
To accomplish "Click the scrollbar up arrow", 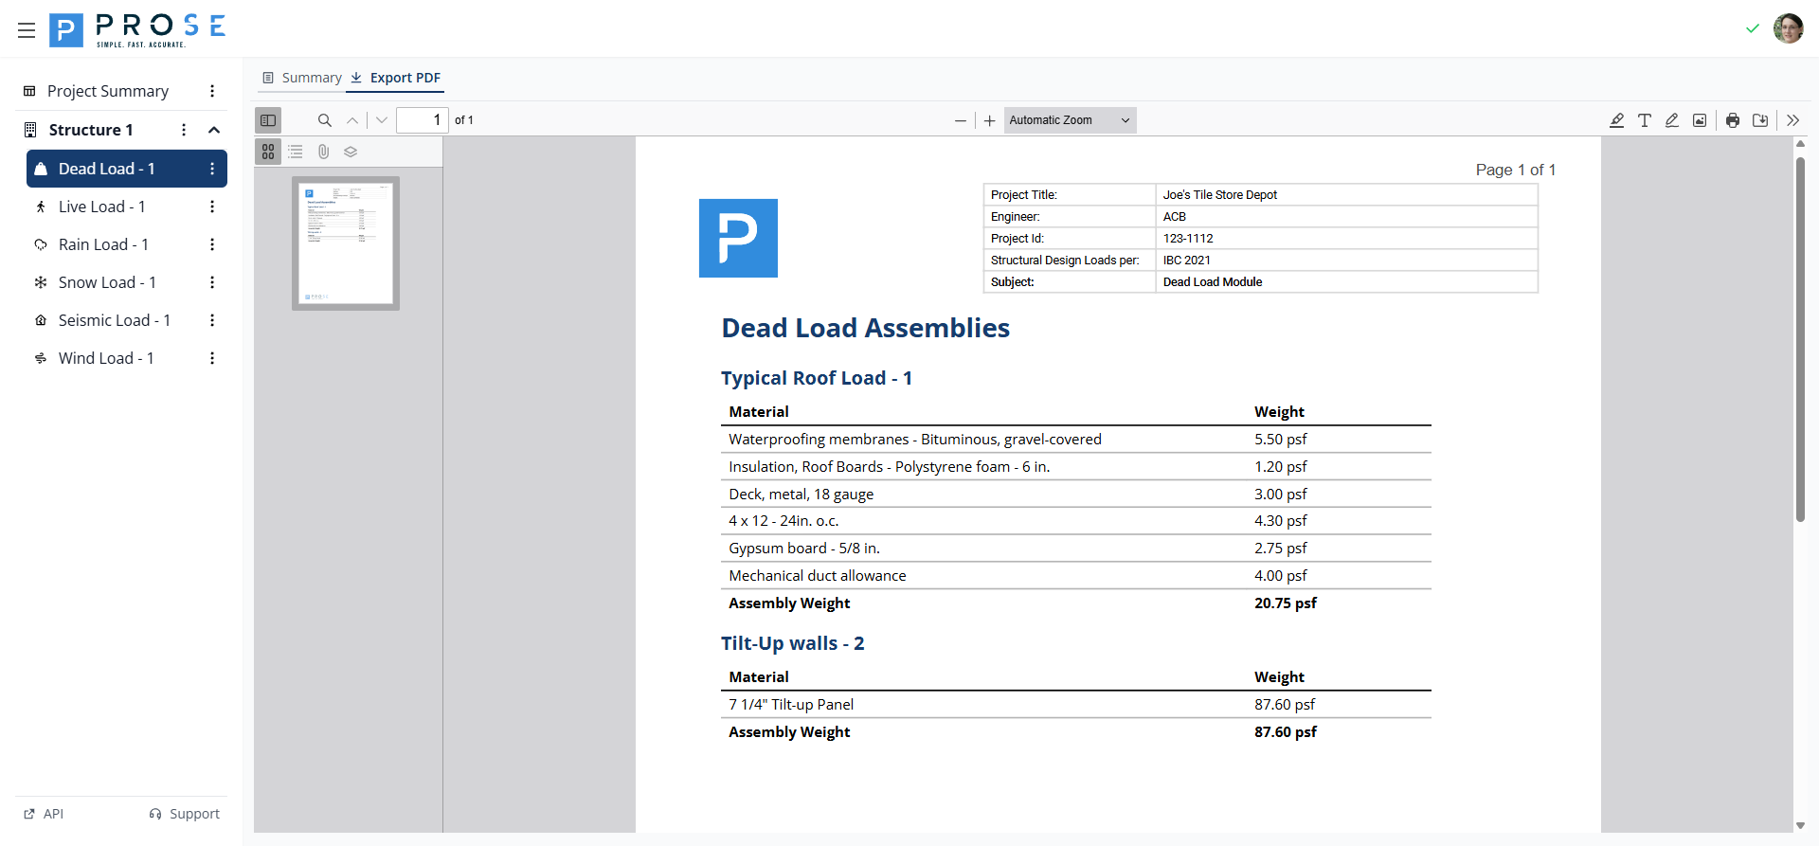I will pos(1800,144).
